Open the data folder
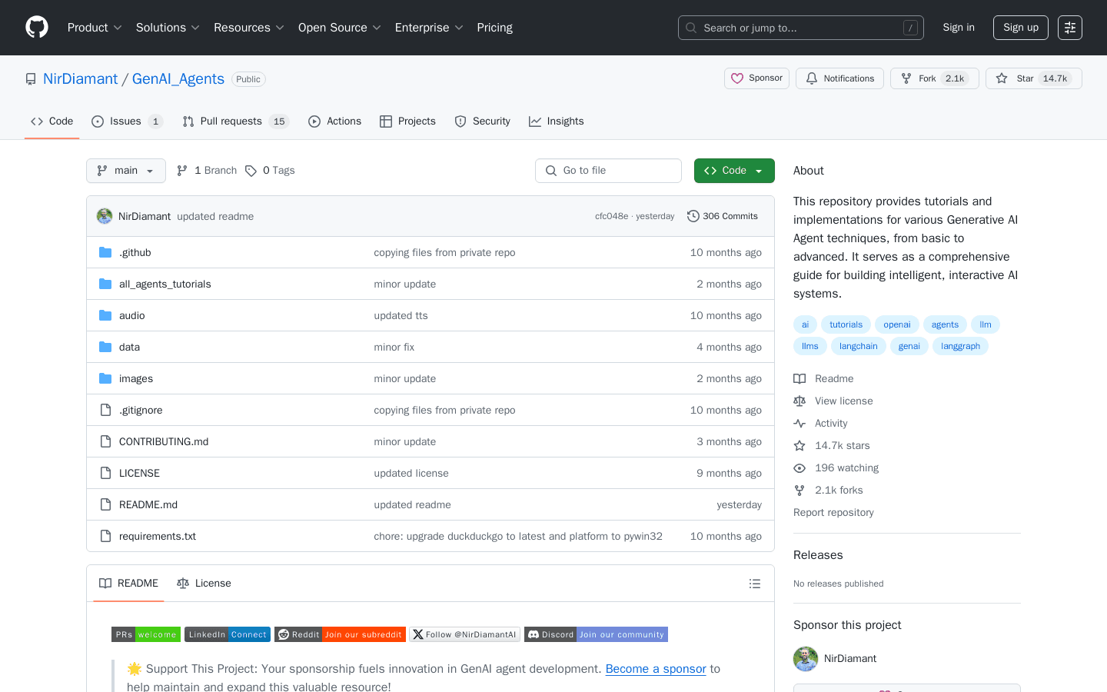 [x=129, y=347]
